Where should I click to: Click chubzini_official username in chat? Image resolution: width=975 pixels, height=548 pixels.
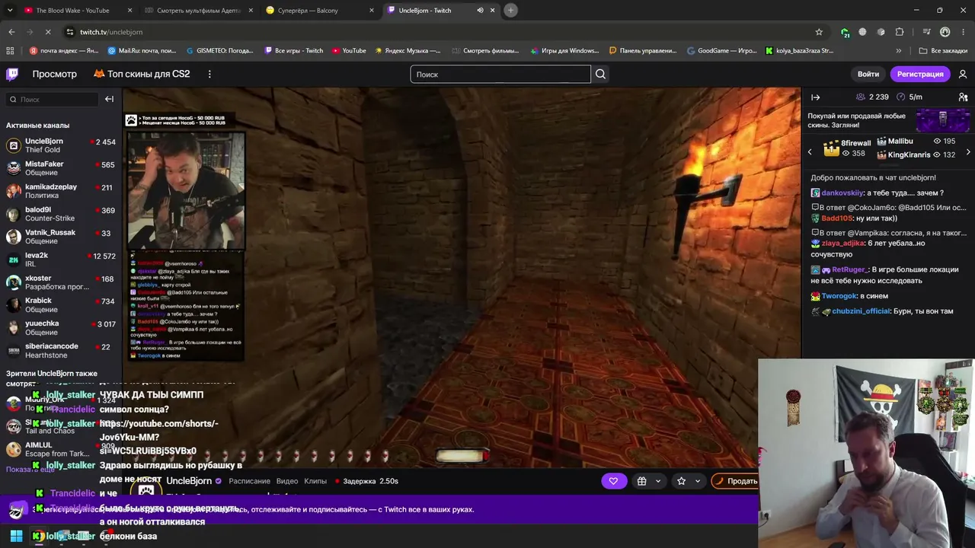coord(861,311)
